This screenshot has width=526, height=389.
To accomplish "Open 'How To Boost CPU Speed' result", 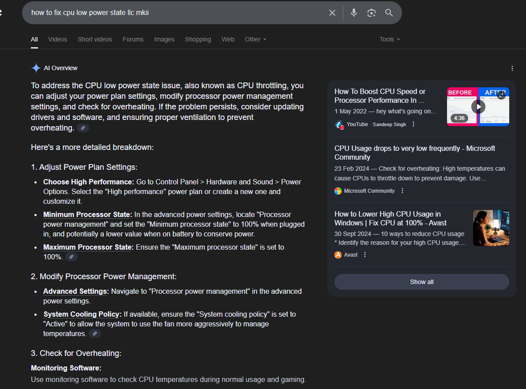I will pyautogui.click(x=380, y=96).
